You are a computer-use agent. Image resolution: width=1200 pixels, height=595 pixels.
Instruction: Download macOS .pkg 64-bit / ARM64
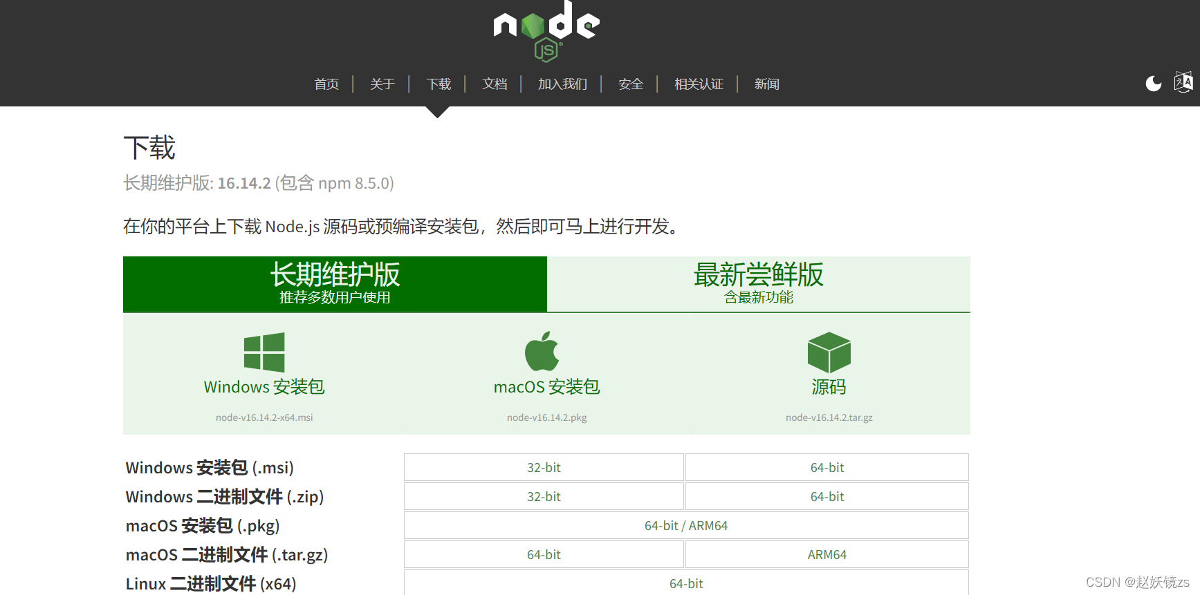(x=686, y=525)
